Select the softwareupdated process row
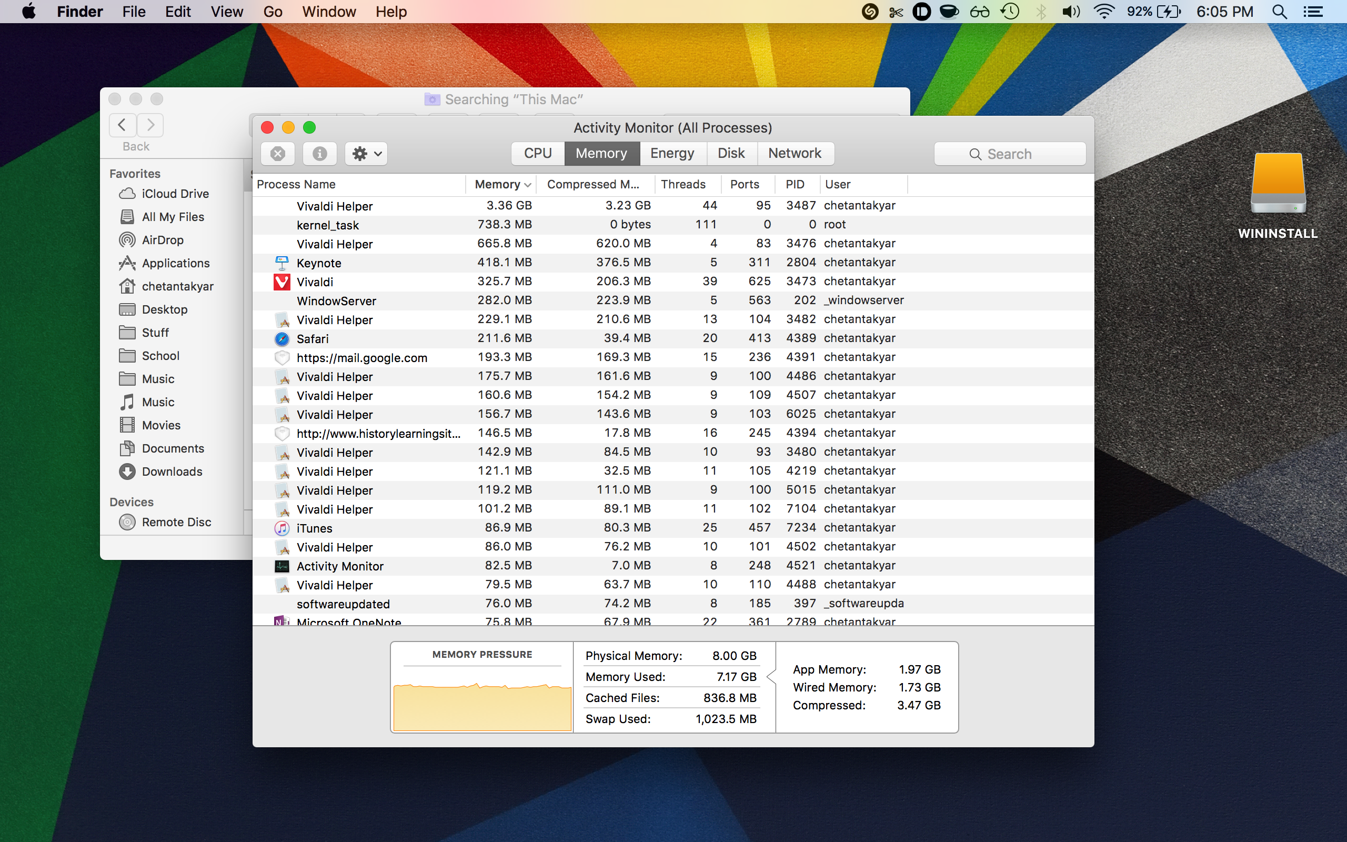The height and width of the screenshot is (842, 1347). (673, 604)
